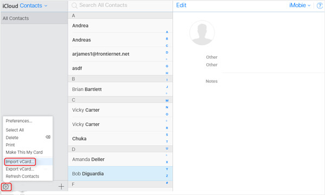Jump to letter H in index
Screen dimensions: 325x195
point(167,73)
